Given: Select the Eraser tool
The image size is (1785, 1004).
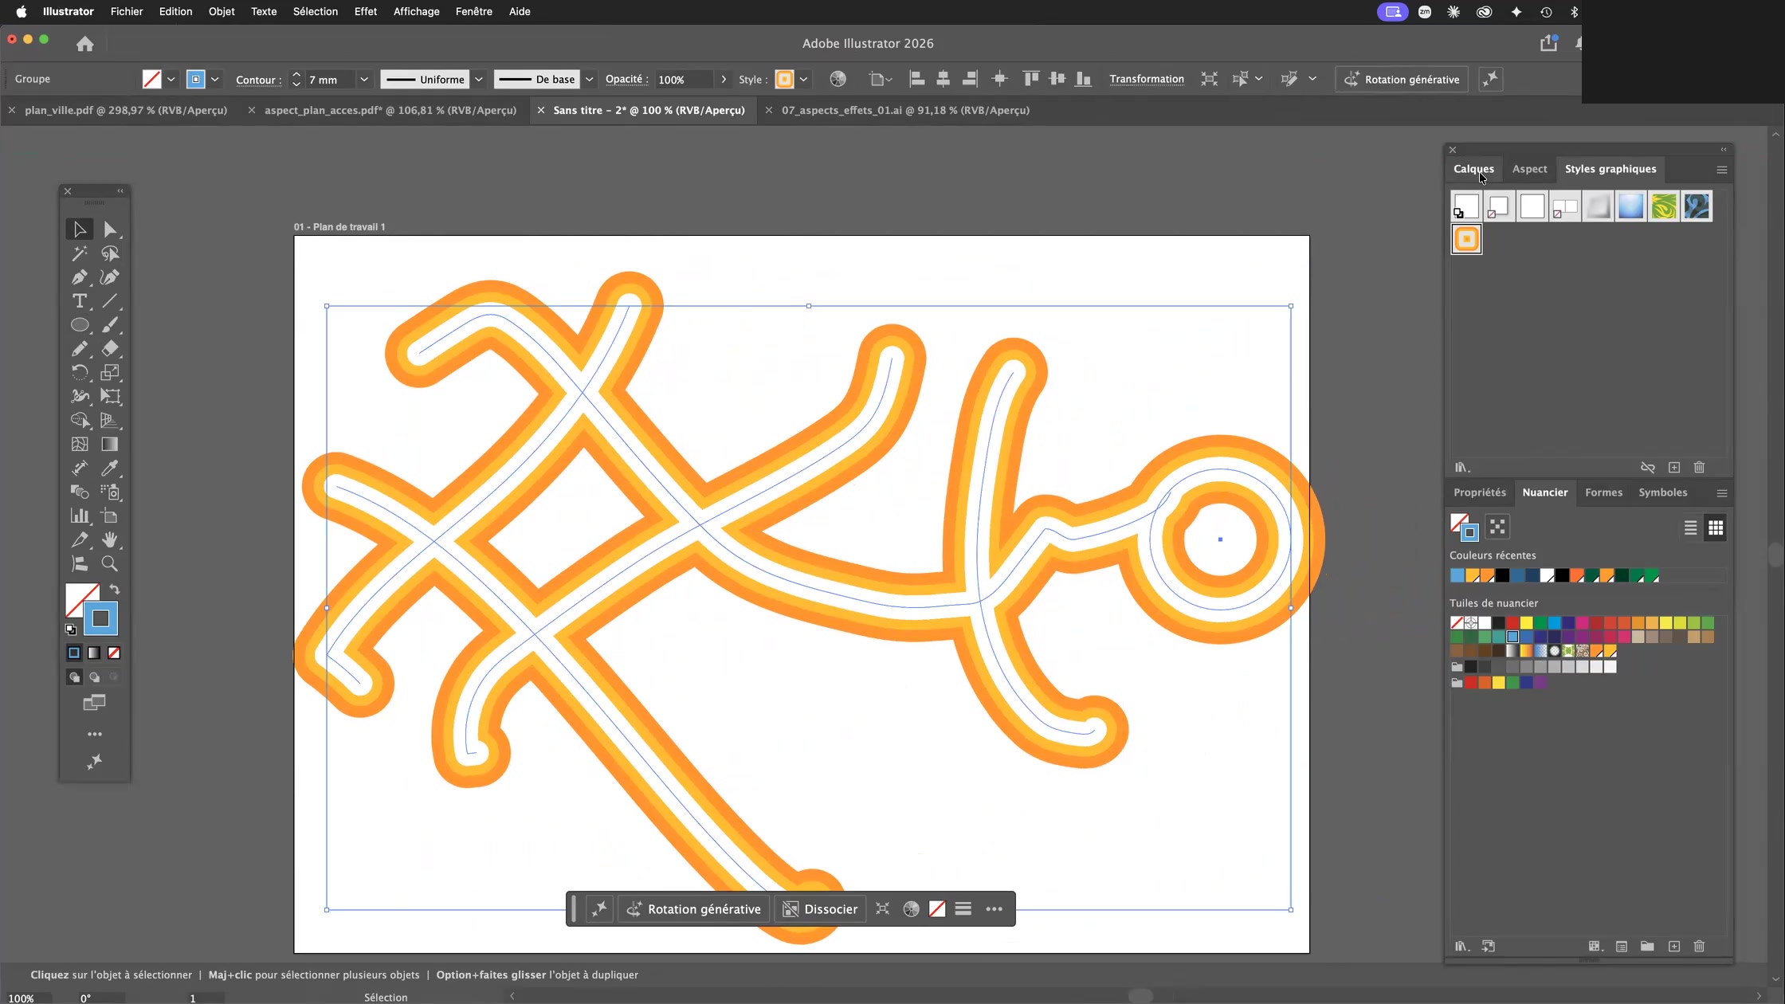Looking at the screenshot, I should tap(110, 348).
